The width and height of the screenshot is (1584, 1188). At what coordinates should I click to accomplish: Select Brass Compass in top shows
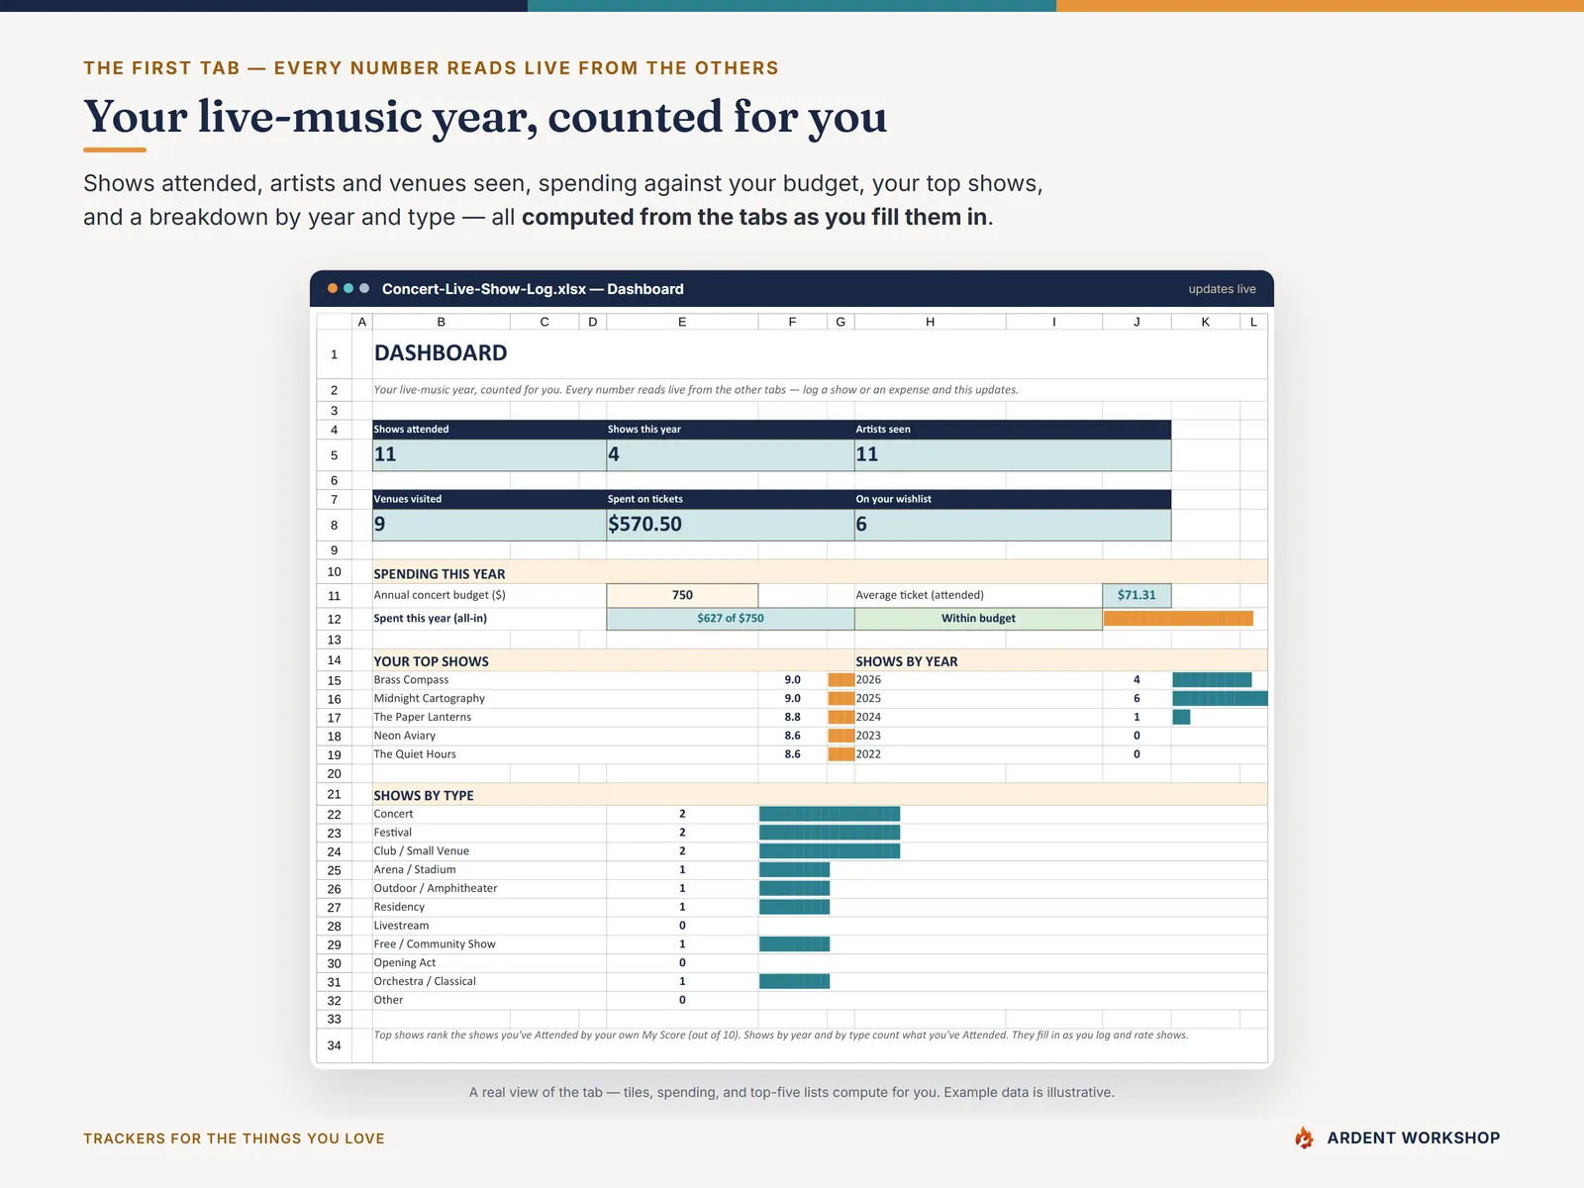coord(411,680)
